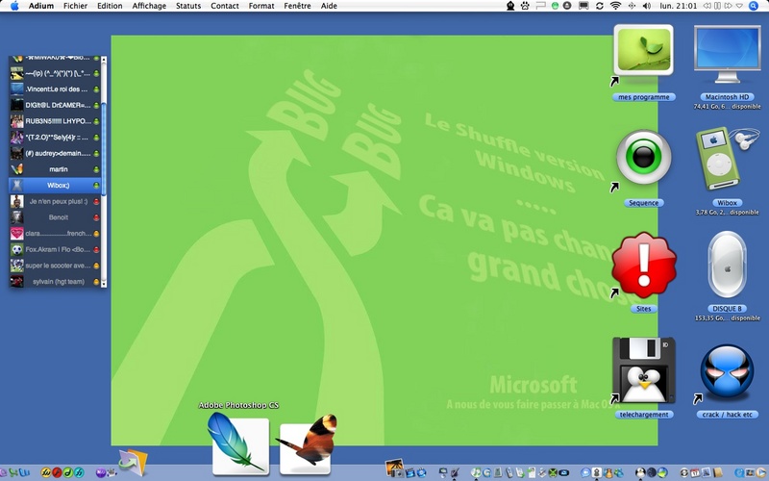Open the Sequence shortcut icon
769x481 pixels.
tap(643, 157)
